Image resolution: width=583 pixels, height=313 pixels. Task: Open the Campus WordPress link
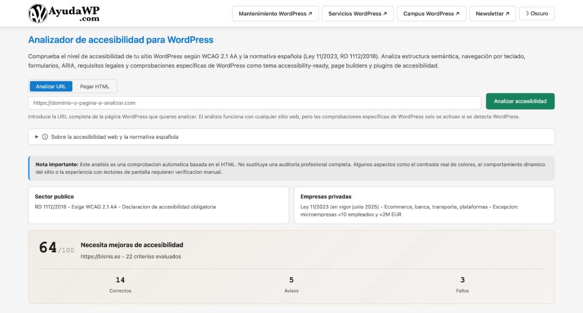point(431,14)
